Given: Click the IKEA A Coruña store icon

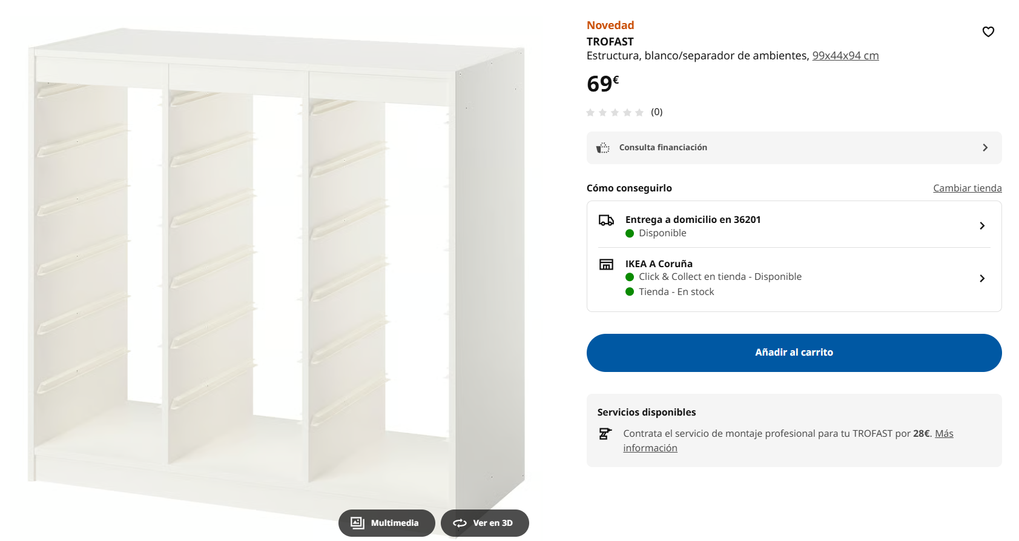Looking at the screenshot, I should pyautogui.click(x=606, y=264).
